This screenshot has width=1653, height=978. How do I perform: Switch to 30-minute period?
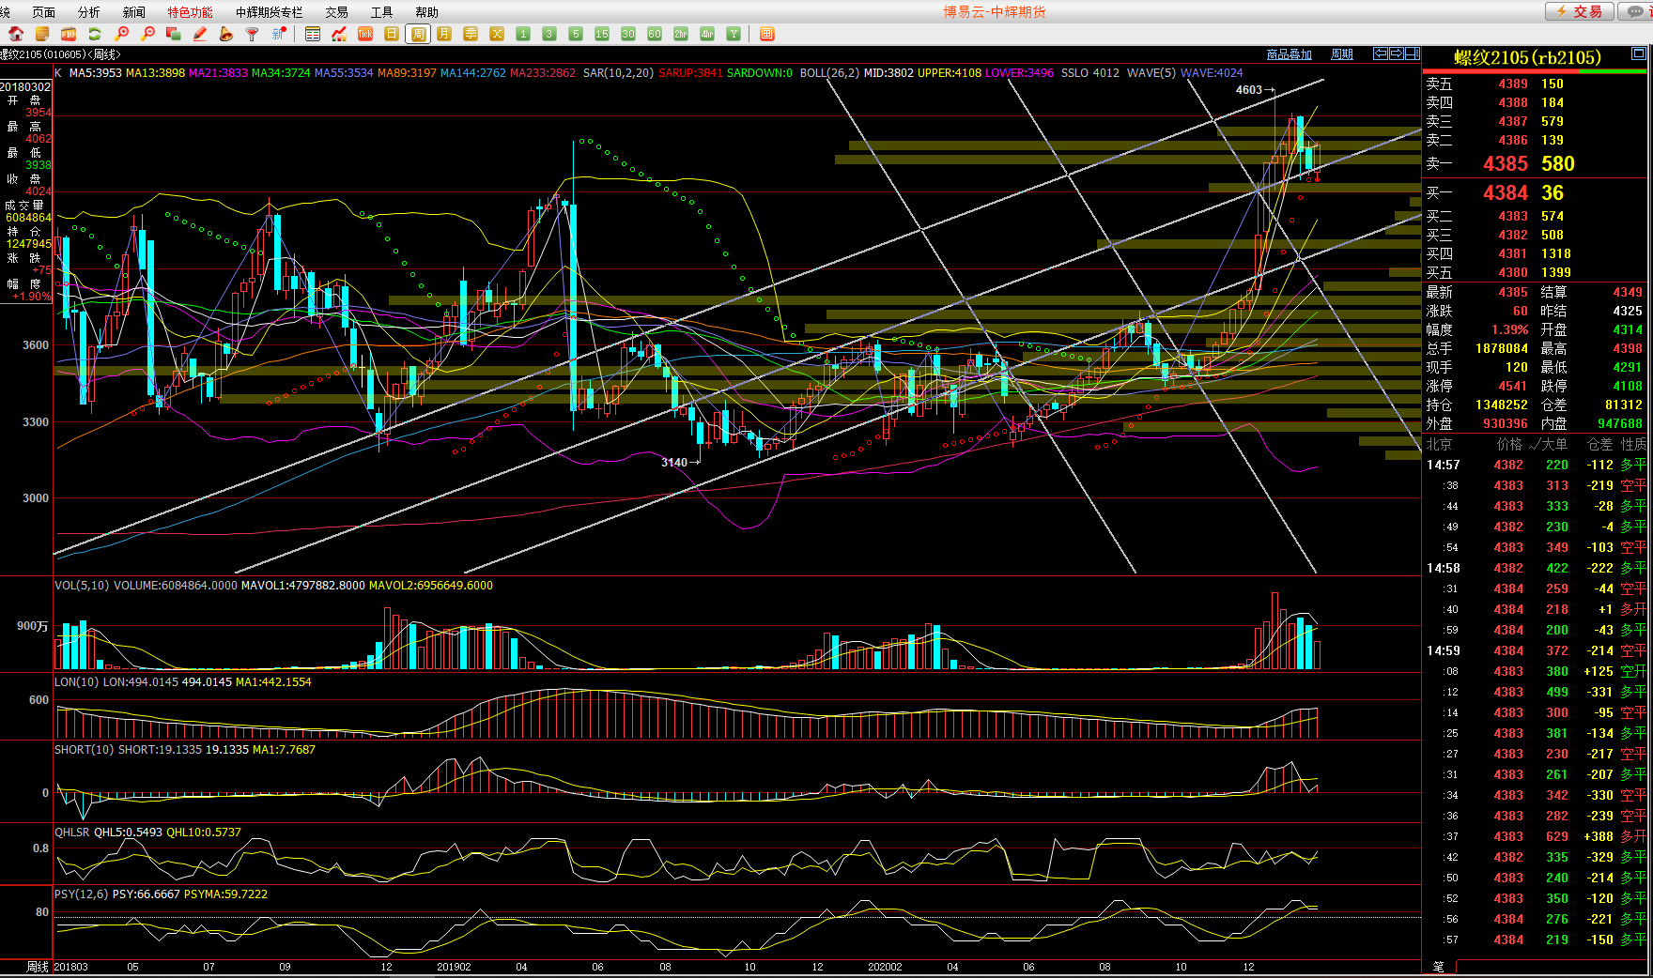628,34
